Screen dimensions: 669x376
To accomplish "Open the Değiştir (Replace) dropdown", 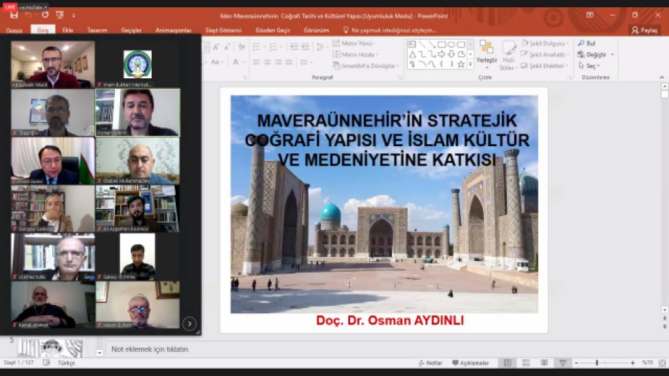I will point(595,55).
